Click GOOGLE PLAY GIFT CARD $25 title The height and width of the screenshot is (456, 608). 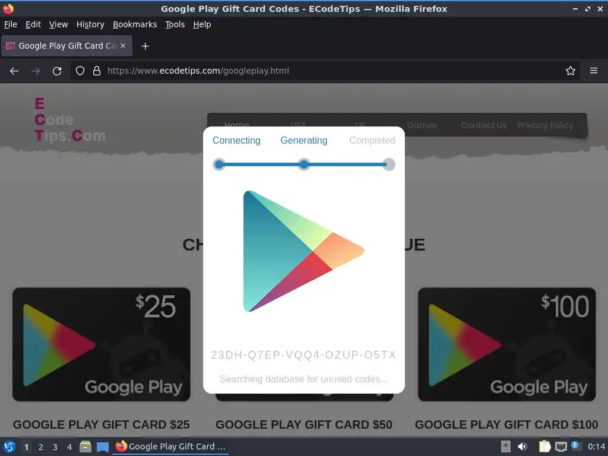pyautogui.click(x=101, y=425)
